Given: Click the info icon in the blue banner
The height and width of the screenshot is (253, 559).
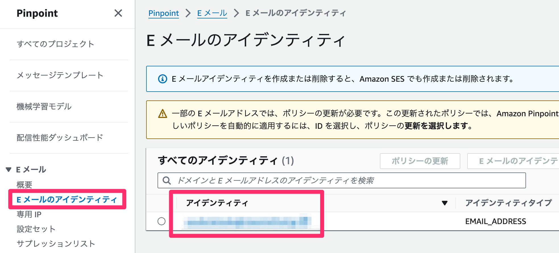Looking at the screenshot, I should click(162, 79).
